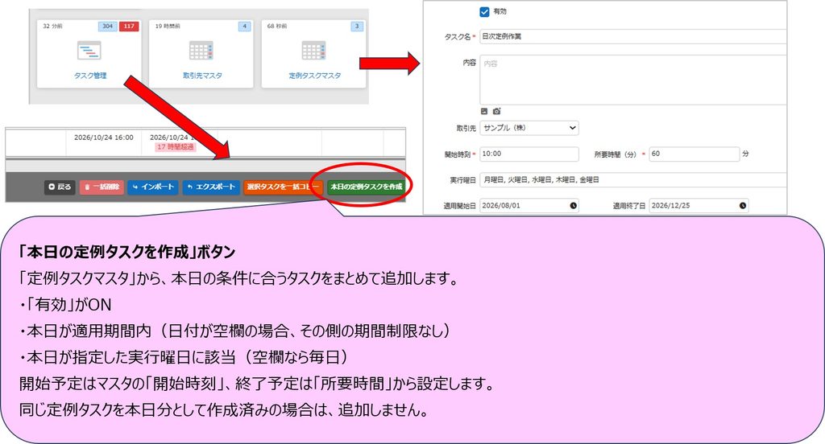Click into the 内容 text area

click(x=633, y=80)
